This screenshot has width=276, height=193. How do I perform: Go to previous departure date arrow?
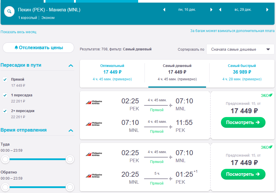pos(164,10)
